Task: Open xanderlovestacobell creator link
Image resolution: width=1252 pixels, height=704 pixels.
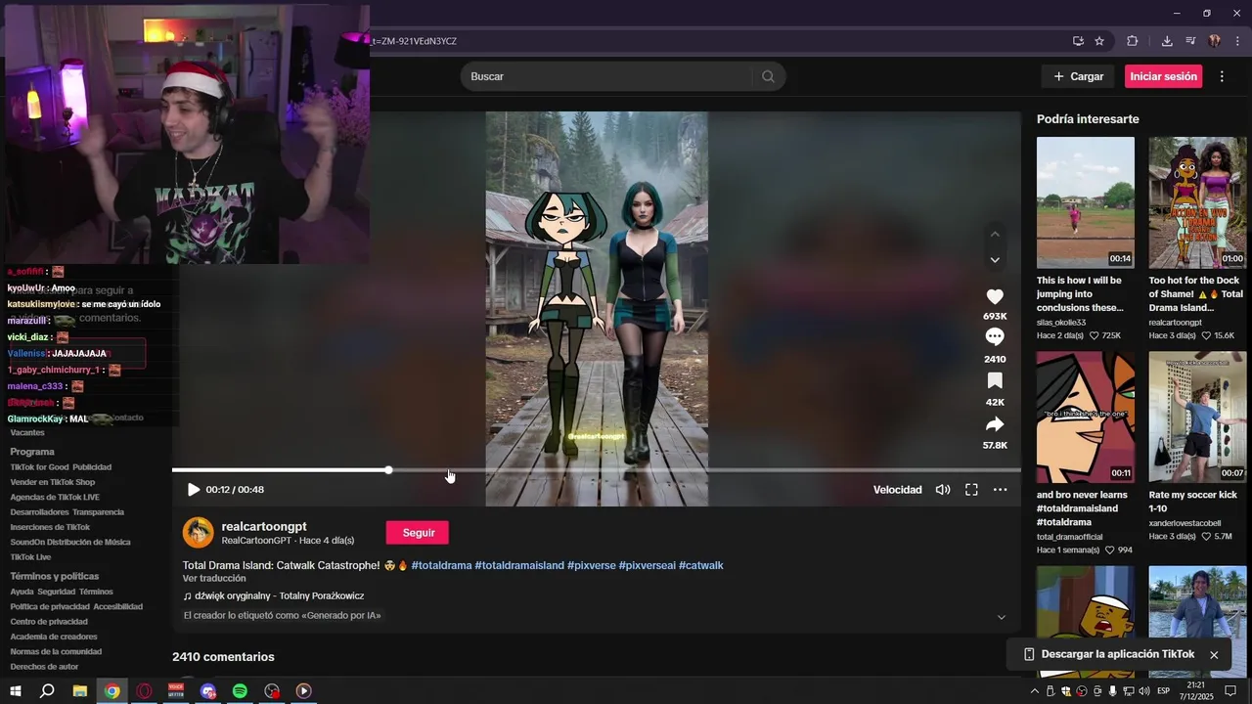Action: (1185, 523)
